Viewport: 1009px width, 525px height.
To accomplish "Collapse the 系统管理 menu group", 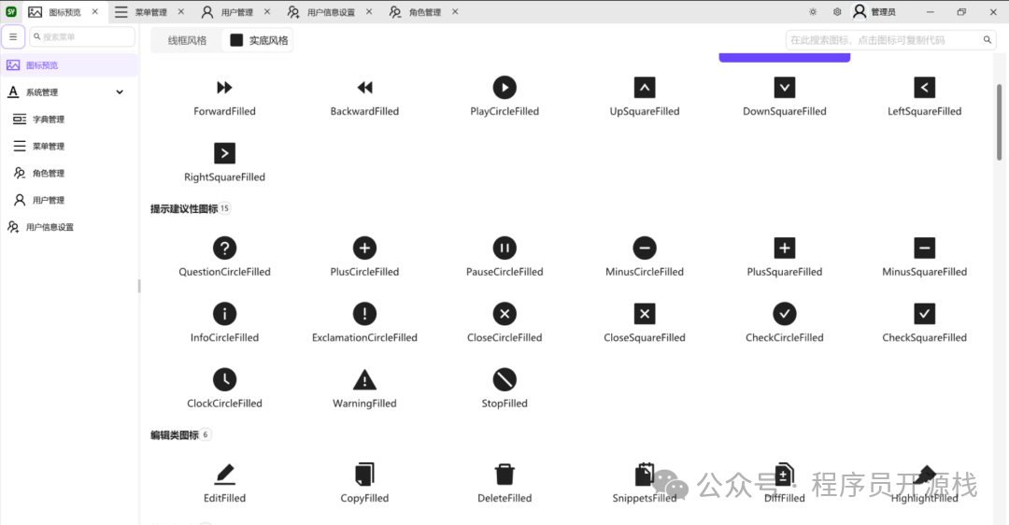I will click(119, 92).
